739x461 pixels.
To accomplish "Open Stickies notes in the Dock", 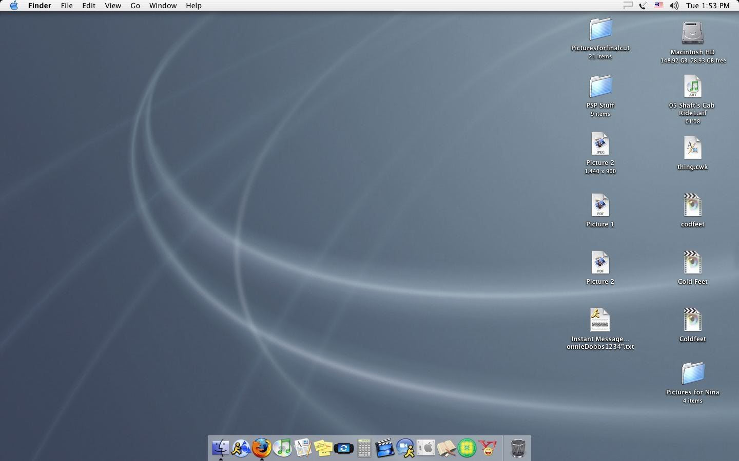I will coord(323,448).
